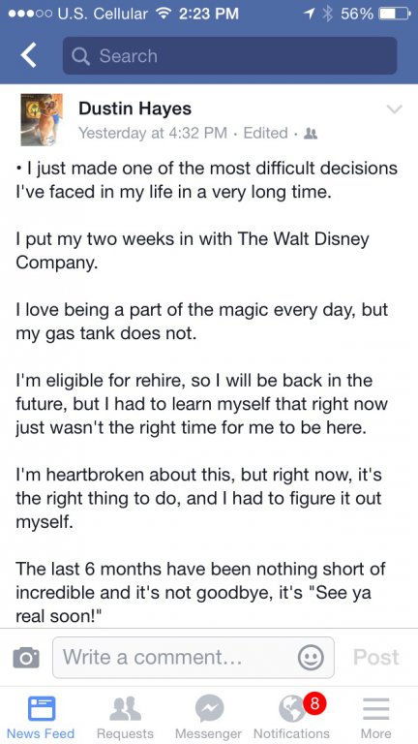Image resolution: width=418 pixels, height=744 pixels.
Task: Tap the magnifying glass search icon
Action: [80, 56]
